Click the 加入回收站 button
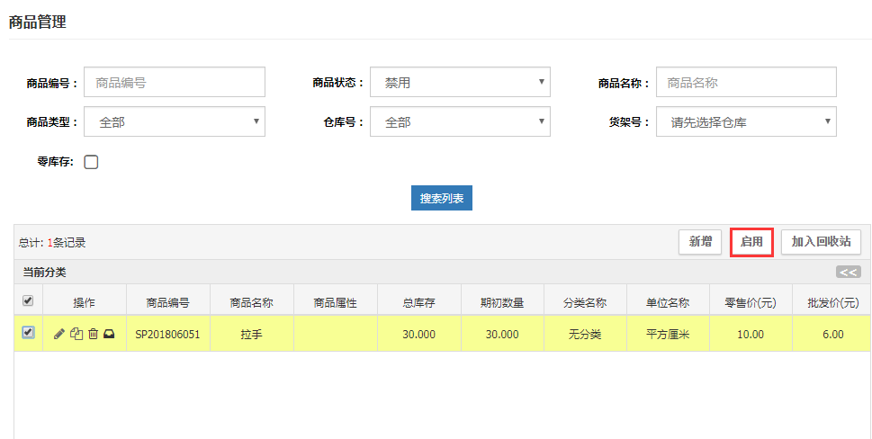 click(821, 241)
